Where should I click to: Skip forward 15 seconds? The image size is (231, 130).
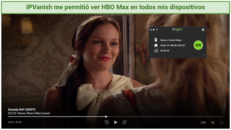coord(124,122)
